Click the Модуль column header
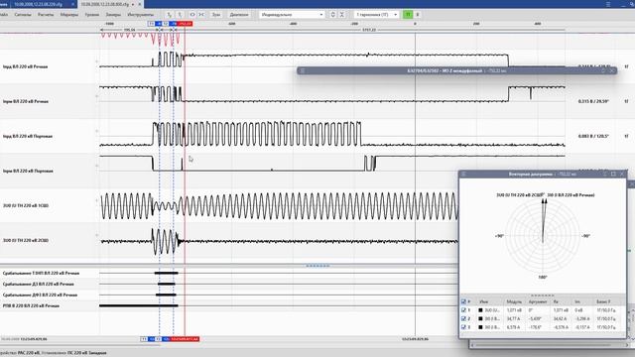635x357 pixels. click(x=514, y=301)
